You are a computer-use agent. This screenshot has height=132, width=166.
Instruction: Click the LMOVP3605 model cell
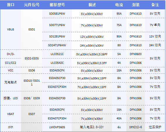57,127
